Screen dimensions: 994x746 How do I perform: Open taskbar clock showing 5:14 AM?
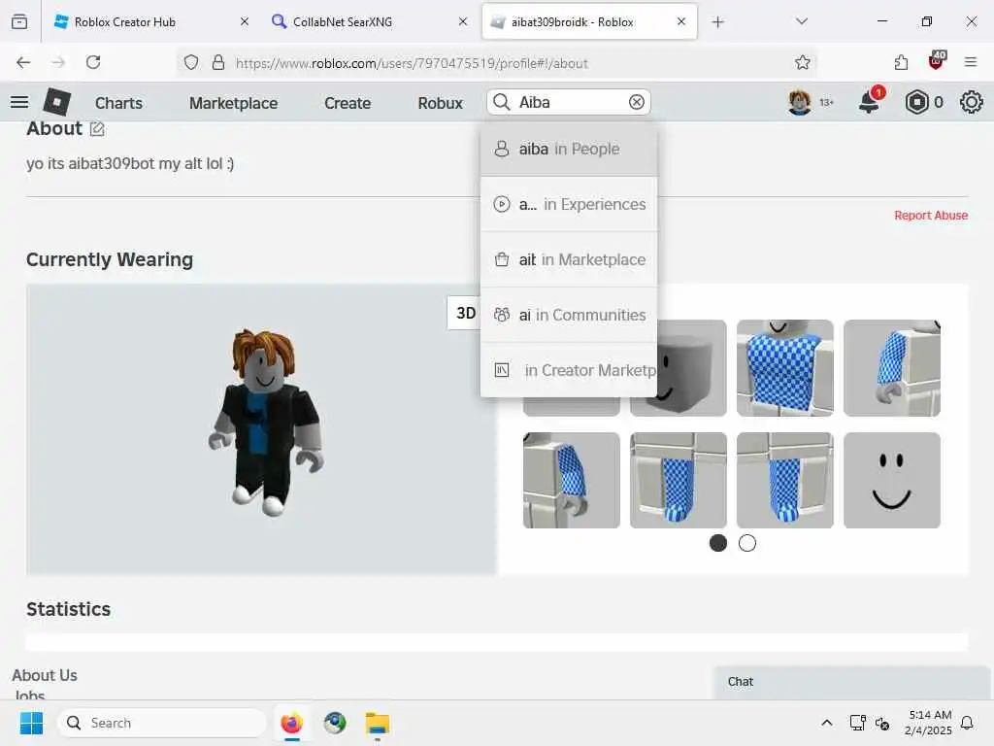pos(928,723)
